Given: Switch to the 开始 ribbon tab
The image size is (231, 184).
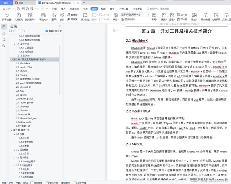Looking at the screenshot, I should coord(54,9).
